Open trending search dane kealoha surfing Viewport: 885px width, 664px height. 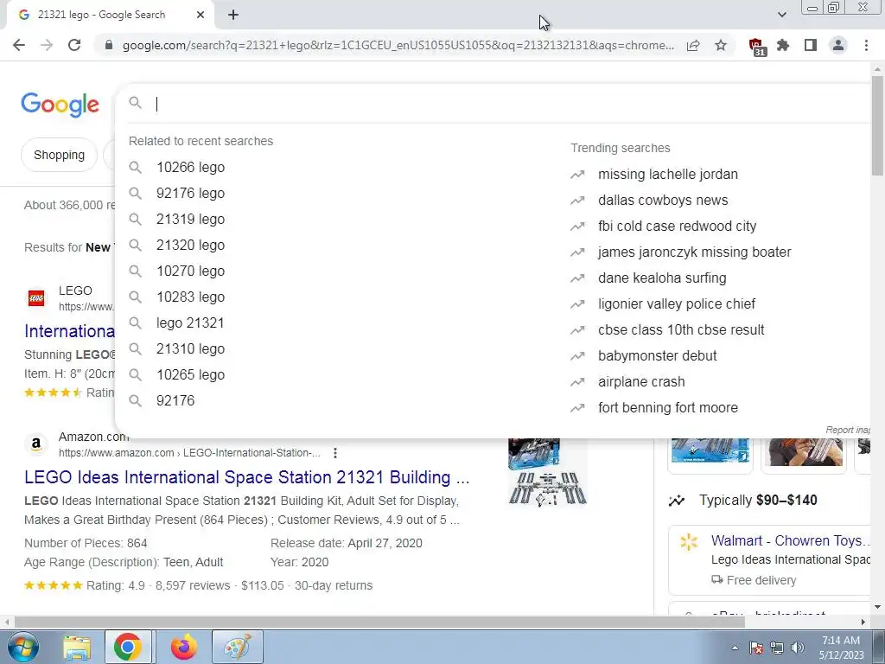click(x=662, y=278)
